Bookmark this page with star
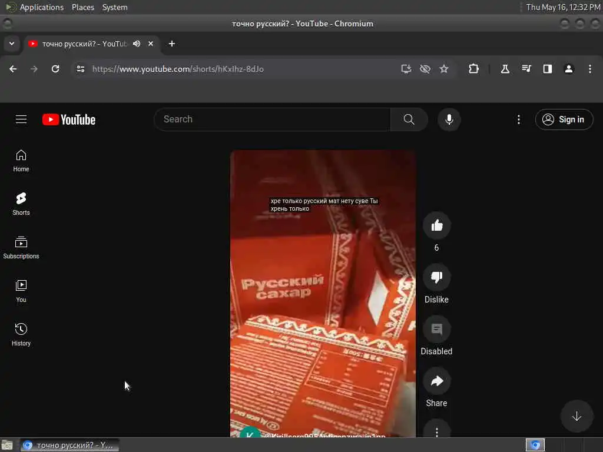 (444, 69)
